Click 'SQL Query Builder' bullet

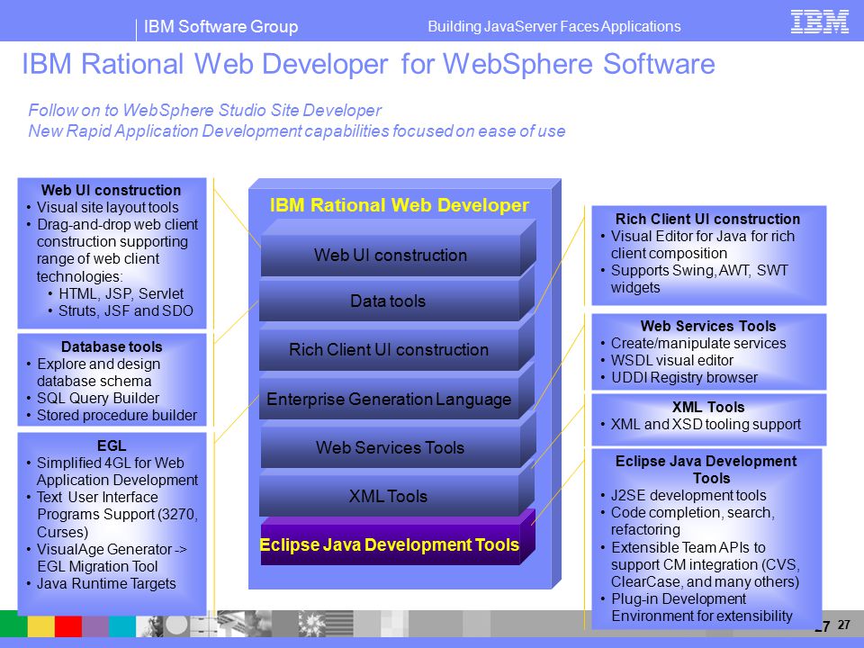[x=98, y=398]
